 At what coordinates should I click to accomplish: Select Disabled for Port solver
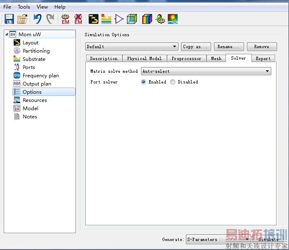(x=173, y=82)
